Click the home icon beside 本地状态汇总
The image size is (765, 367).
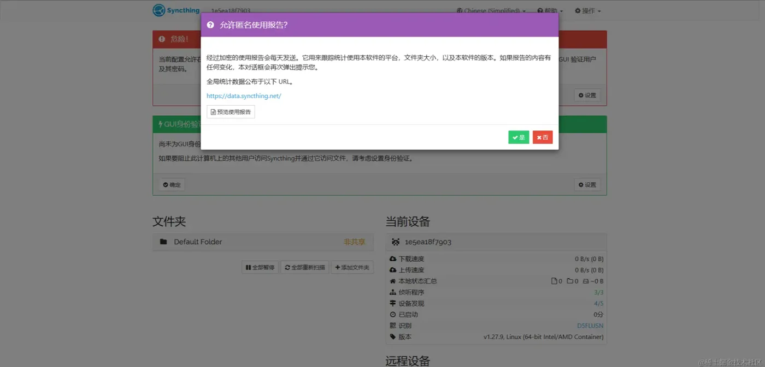coord(393,281)
